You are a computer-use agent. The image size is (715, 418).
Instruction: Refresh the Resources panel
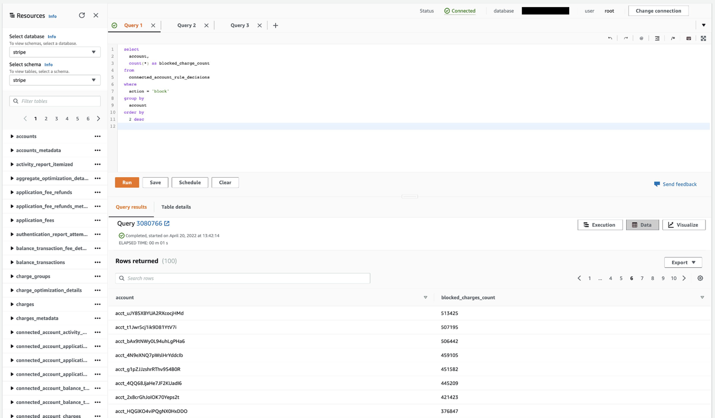click(x=82, y=15)
